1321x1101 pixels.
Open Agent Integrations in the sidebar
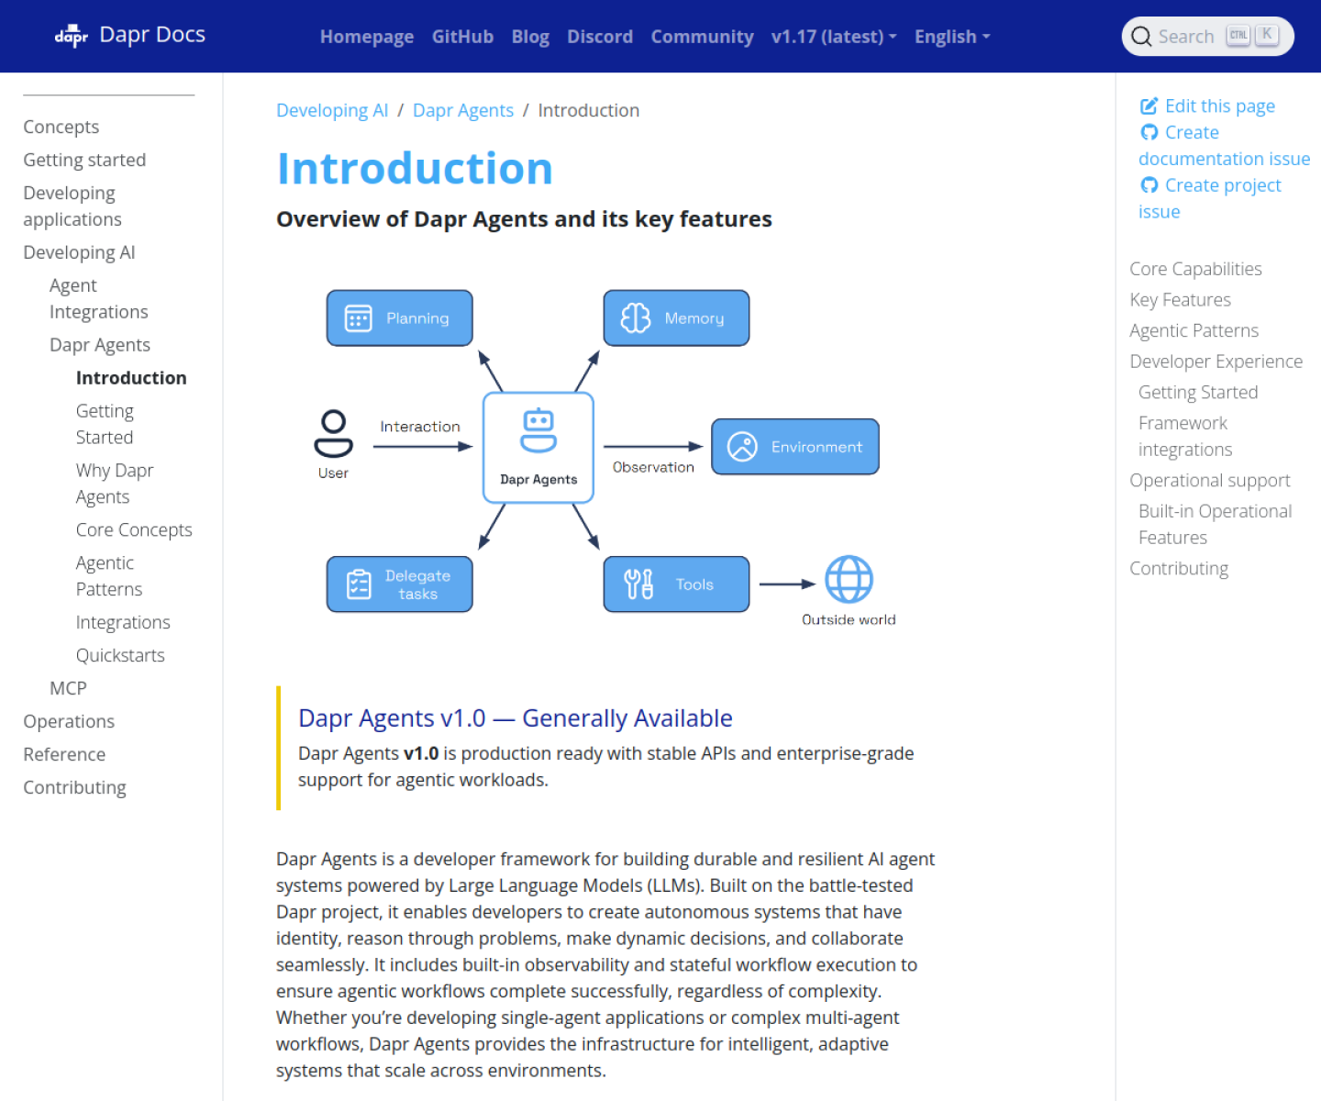pos(99,299)
